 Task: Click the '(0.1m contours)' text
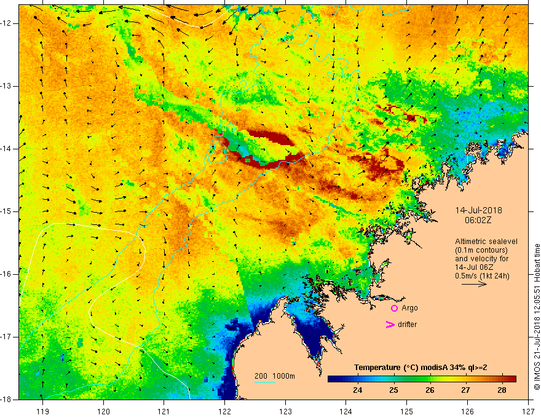point(481,250)
